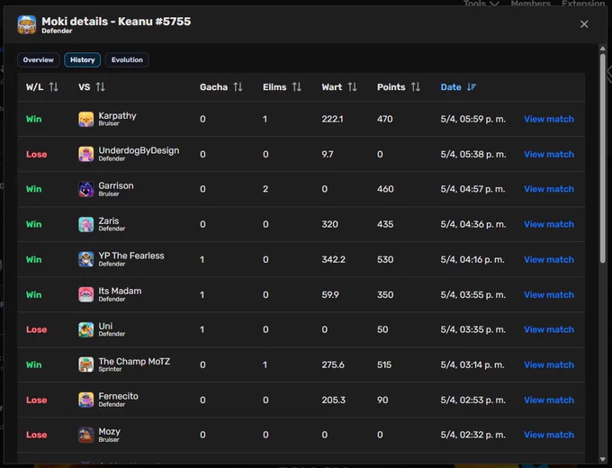Close the Moki details dialog
This screenshot has width=612, height=468.
[x=584, y=24]
